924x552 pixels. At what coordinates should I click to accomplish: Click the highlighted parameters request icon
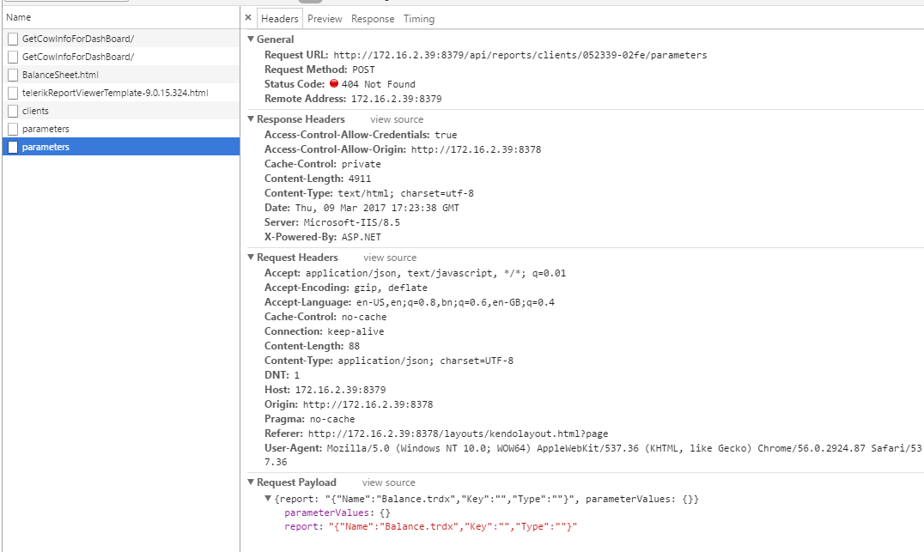12,147
